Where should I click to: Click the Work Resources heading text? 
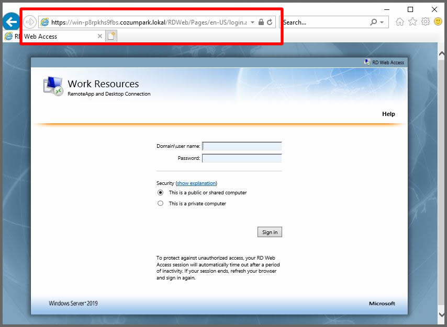103,84
